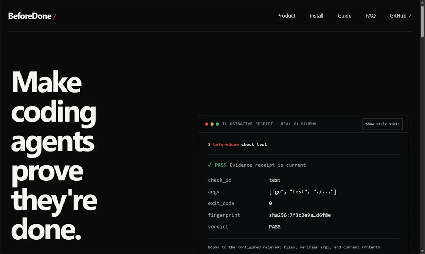This screenshot has width=425, height=254.
Task: Click the red dot in receipt header
Action: [x=207, y=124]
